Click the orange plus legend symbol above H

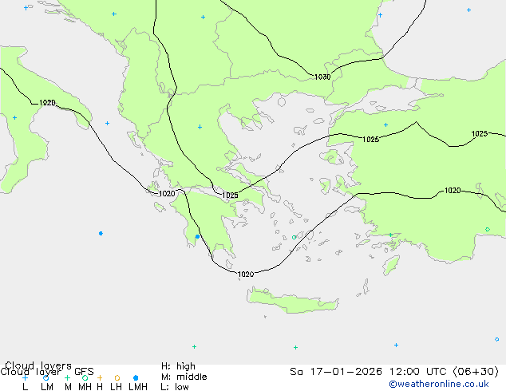(x=100, y=377)
